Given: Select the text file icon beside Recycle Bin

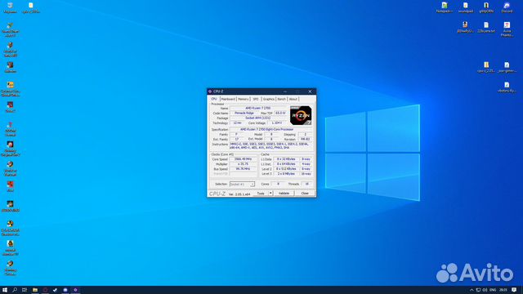Looking at the screenshot, I should 31,7.
